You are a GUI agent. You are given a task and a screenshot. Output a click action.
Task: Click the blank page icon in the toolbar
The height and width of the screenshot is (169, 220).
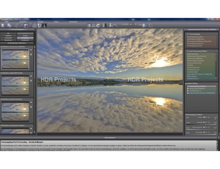point(3,25)
